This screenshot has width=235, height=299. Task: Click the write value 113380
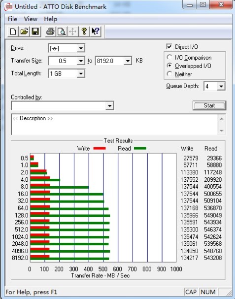click(189, 172)
